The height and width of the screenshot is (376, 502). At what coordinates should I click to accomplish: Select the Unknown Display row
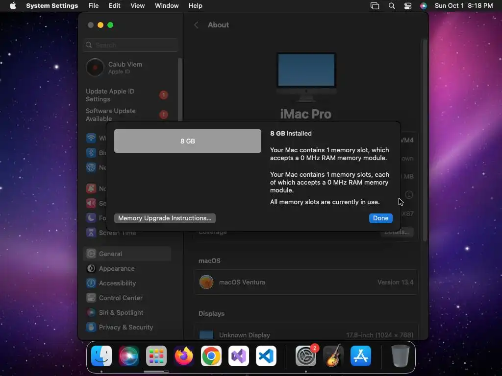pyautogui.click(x=306, y=332)
